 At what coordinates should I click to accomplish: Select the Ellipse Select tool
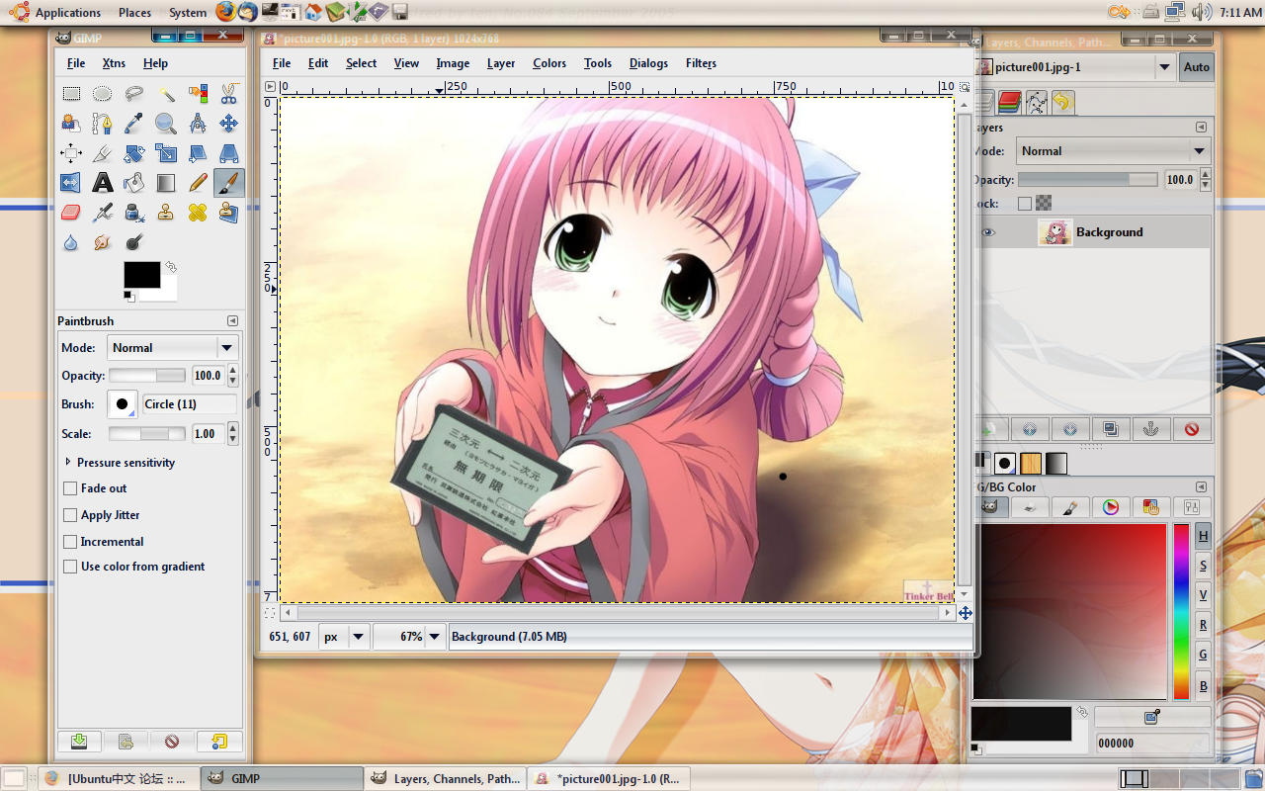coord(102,94)
